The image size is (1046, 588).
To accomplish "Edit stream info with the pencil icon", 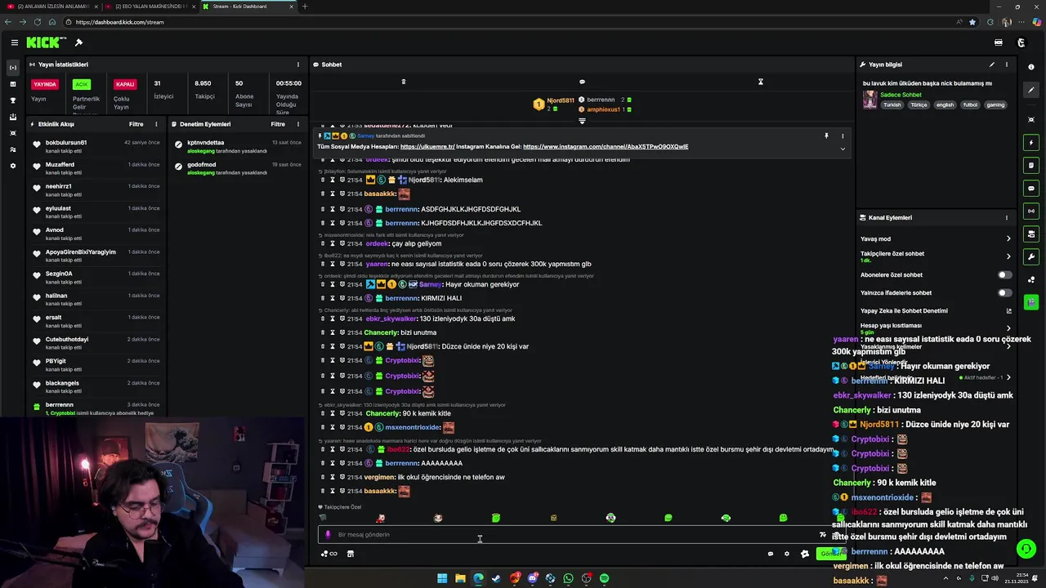I will [992, 65].
